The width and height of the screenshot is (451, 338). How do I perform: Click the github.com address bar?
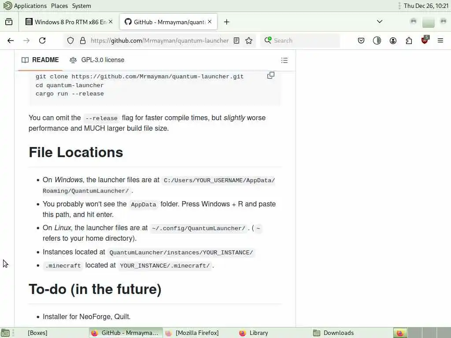pos(159,40)
